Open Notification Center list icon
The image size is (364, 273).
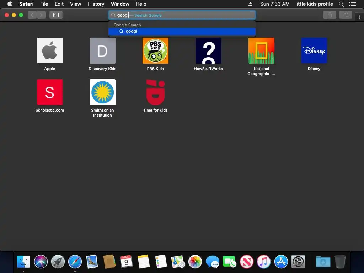pyautogui.click(x=352, y=4)
